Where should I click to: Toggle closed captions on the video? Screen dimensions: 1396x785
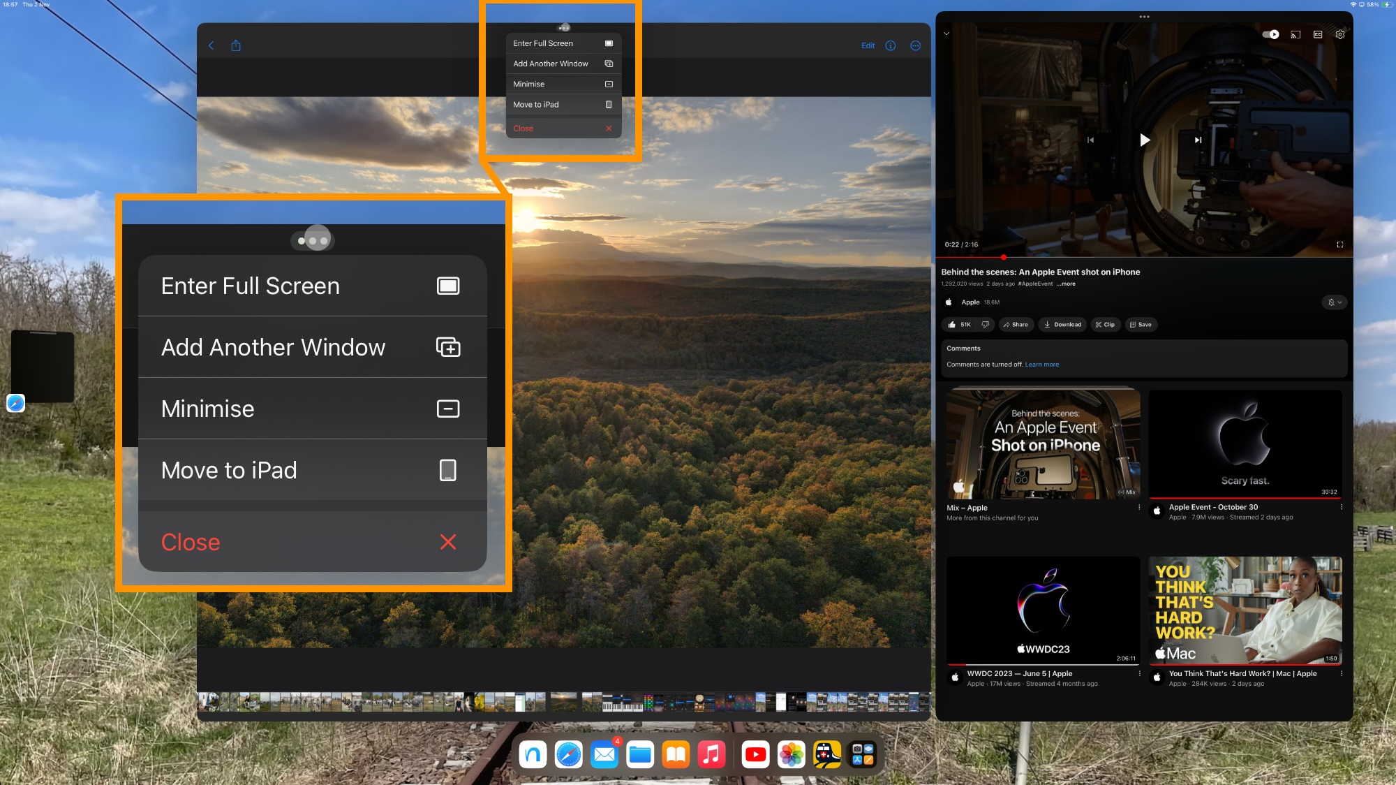pyautogui.click(x=1318, y=34)
